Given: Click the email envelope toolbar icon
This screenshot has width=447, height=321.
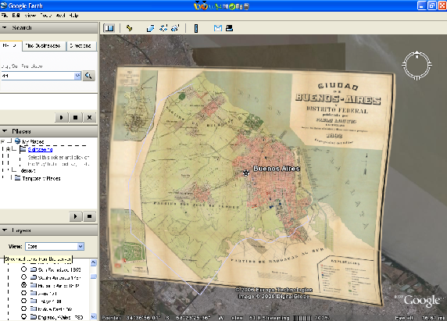Looking at the screenshot, I should pos(218,28).
